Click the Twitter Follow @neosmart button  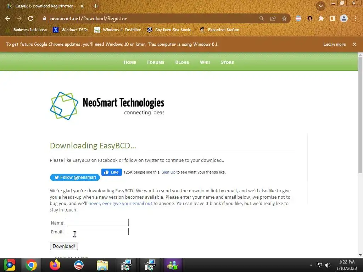(x=75, y=177)
